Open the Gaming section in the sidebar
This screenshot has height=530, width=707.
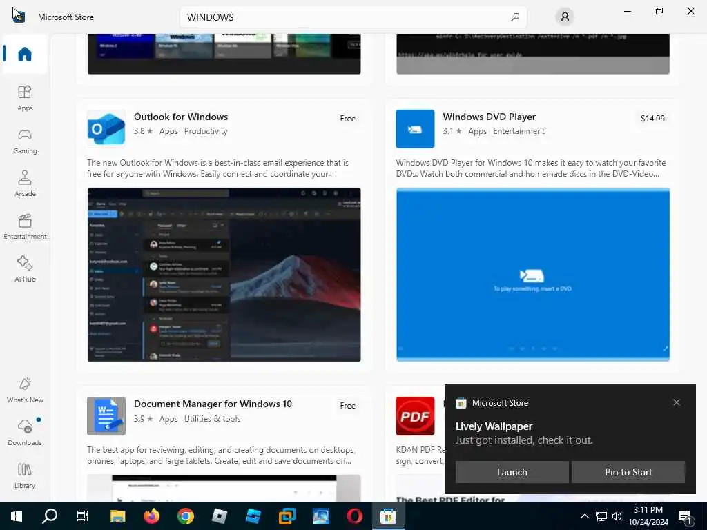(x=25, y=141)
